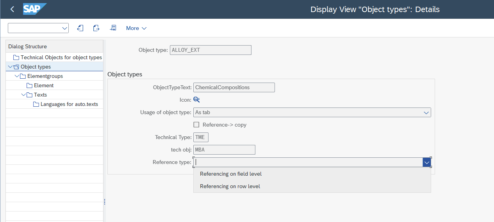Select the Element tree node
This screenshot has width=494, height=222.
tap(44, 85)
